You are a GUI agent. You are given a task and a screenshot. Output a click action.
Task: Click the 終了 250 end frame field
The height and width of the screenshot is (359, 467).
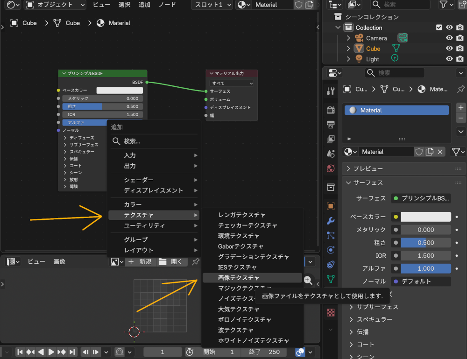264,352
